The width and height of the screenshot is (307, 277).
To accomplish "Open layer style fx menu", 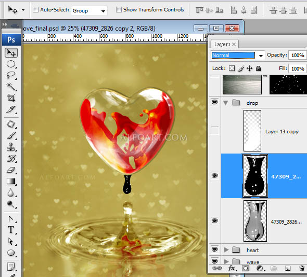I will click(232, 268).
